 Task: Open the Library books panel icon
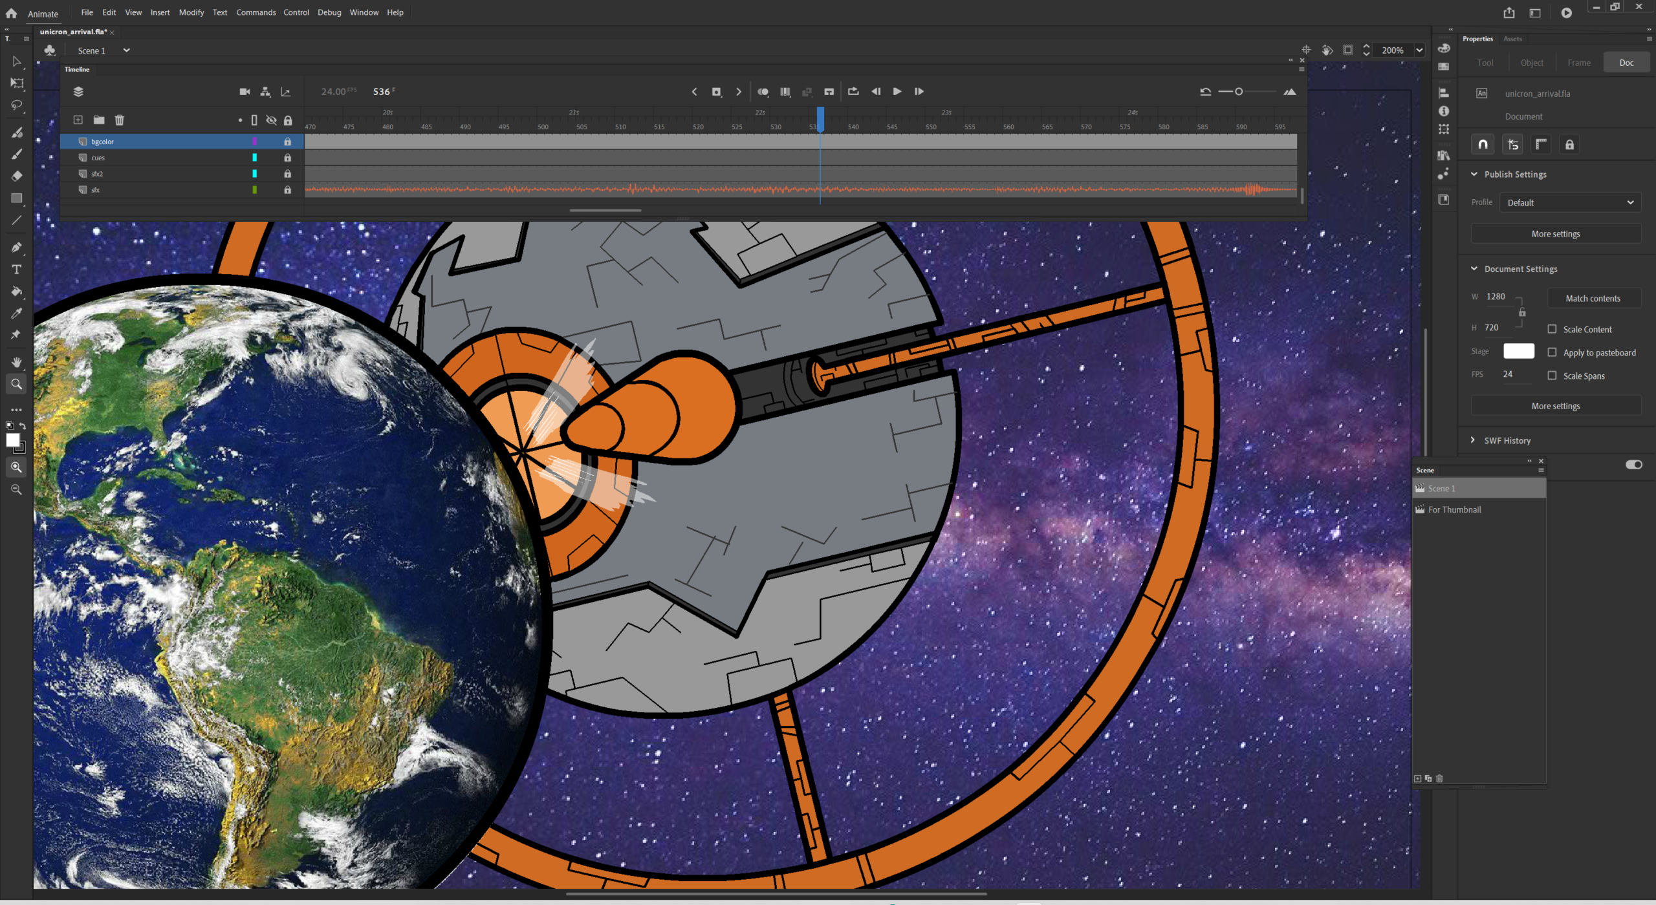pos(1444,155)
